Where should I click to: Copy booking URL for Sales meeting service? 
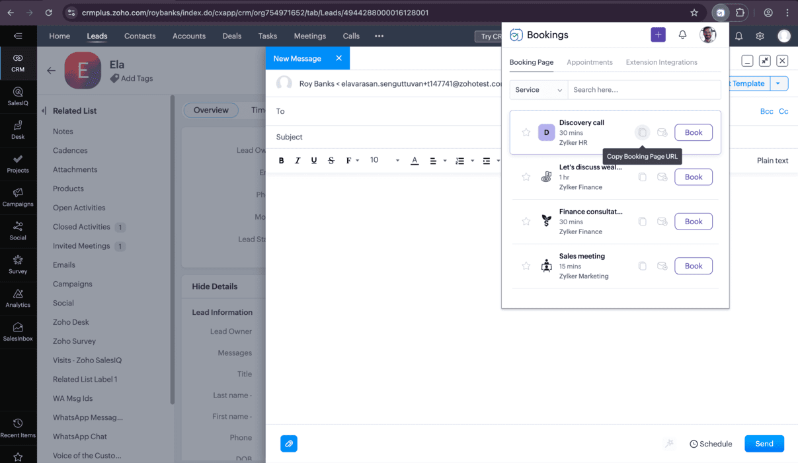(642, 266)
